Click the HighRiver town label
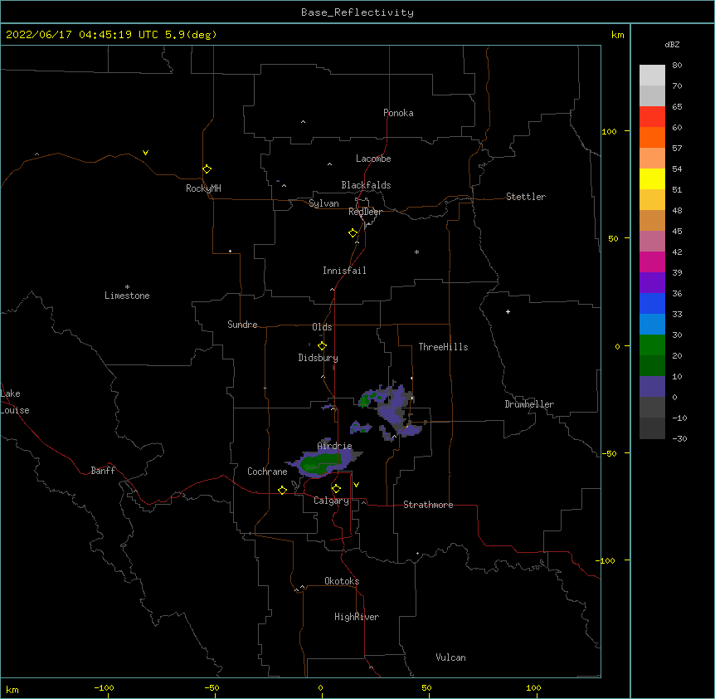 [357, 617]
